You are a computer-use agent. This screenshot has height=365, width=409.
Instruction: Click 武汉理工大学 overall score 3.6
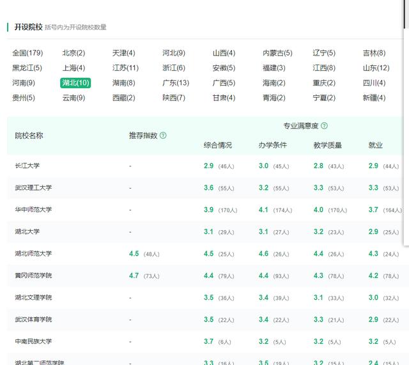click(209, 188)
